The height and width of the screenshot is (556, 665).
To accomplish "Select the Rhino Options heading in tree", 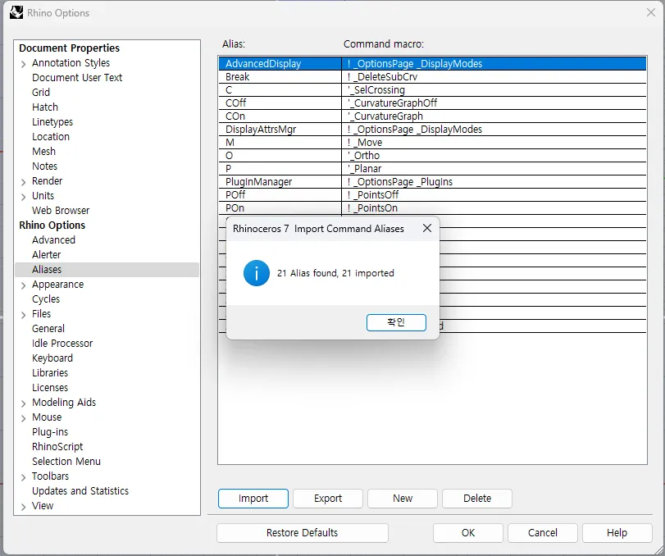I will point(52,226).
